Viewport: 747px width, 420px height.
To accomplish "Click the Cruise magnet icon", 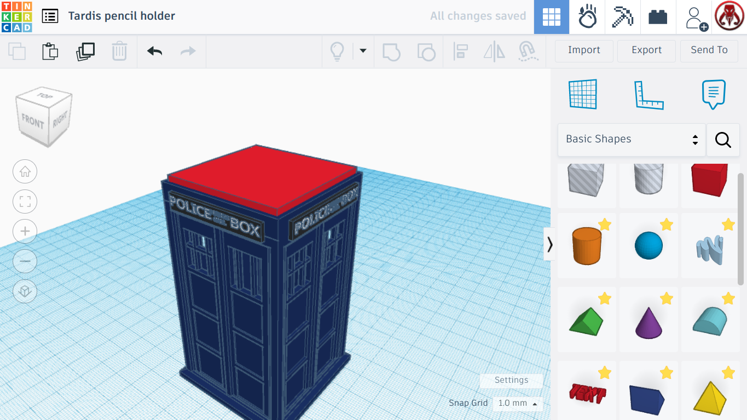I will click(527, 51).
